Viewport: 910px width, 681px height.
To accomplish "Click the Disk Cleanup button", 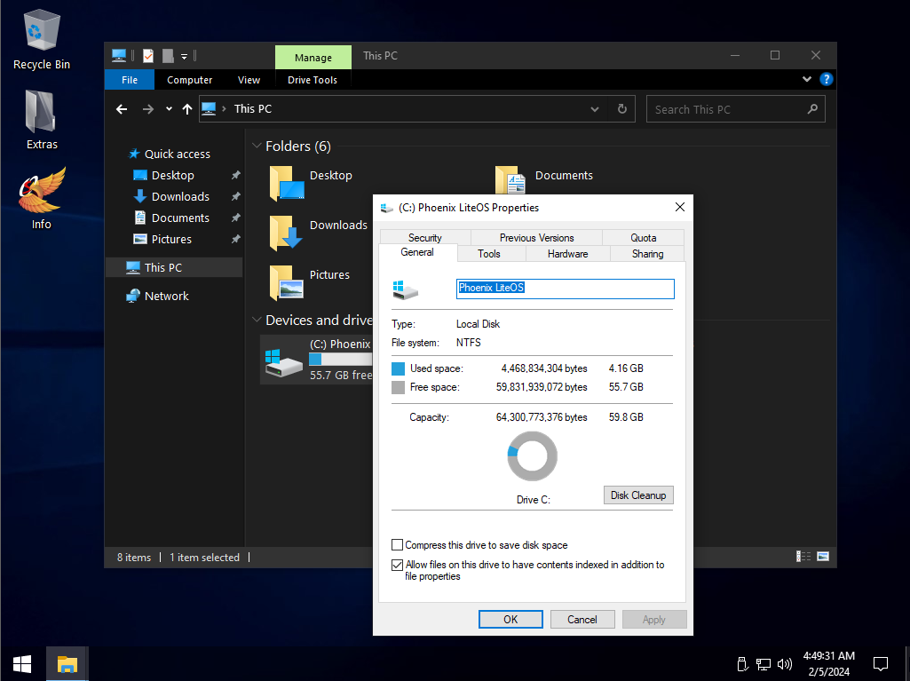I will point(637,495).
